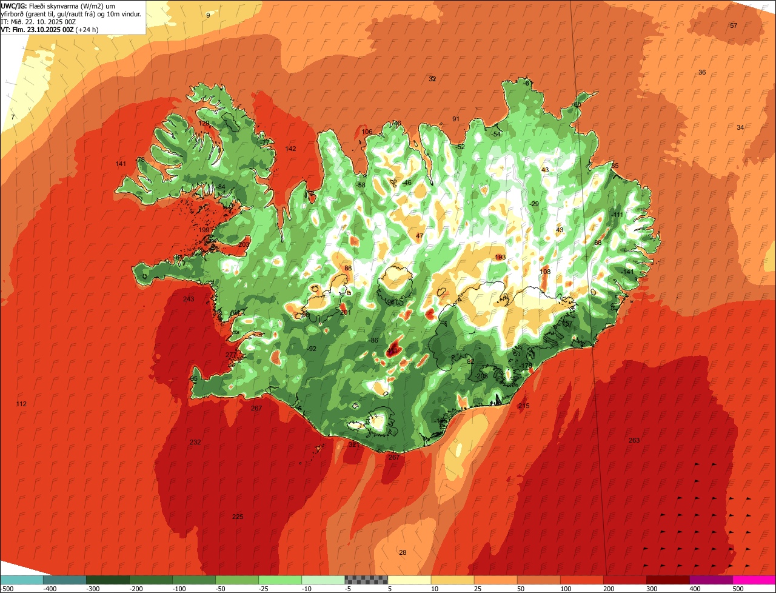
Task: Click the '-29' value on the map
Action: tap(534, 204)
